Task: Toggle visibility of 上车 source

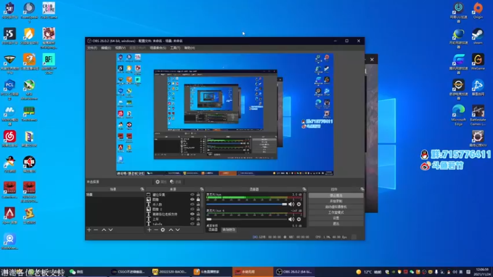Action: tap(192, 219)
